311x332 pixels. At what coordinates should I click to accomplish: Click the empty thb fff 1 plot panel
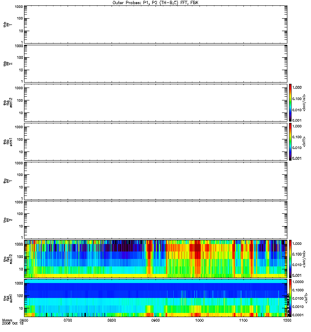[156, 24]
